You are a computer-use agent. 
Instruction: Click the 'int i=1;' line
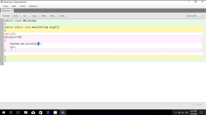tap(10, 34)
